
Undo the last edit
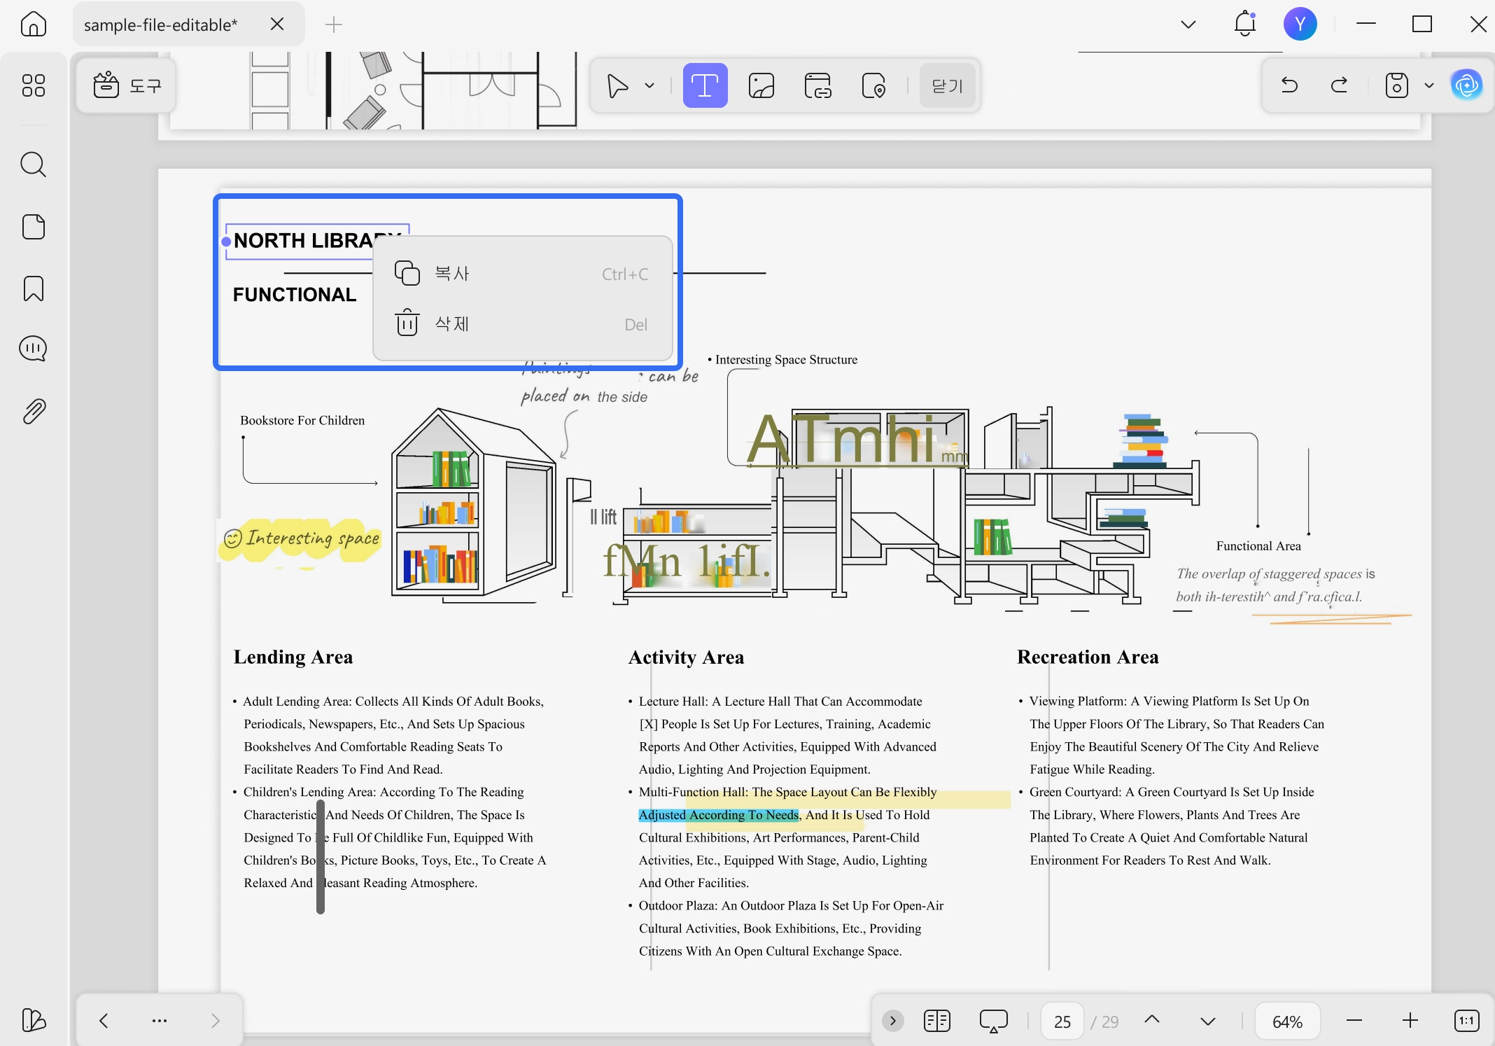1289,85
